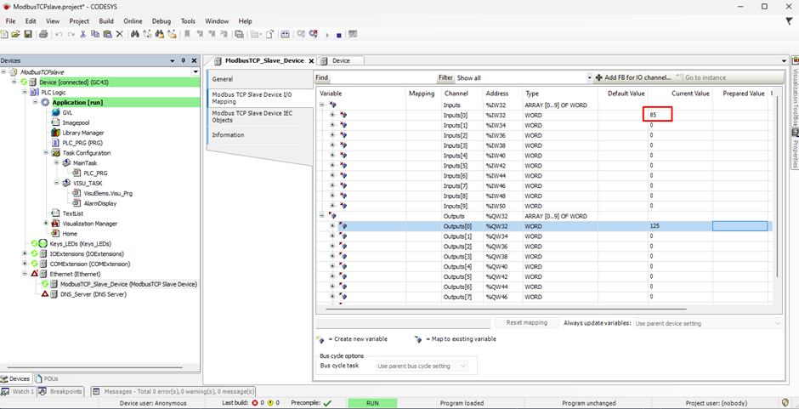Collapse the ModbusTCPslave root node
This screenshot has height=409, width=799.
pos(4,72)
